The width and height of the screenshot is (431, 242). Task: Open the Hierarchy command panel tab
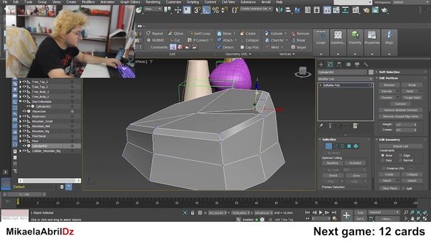tap(339, 65)
